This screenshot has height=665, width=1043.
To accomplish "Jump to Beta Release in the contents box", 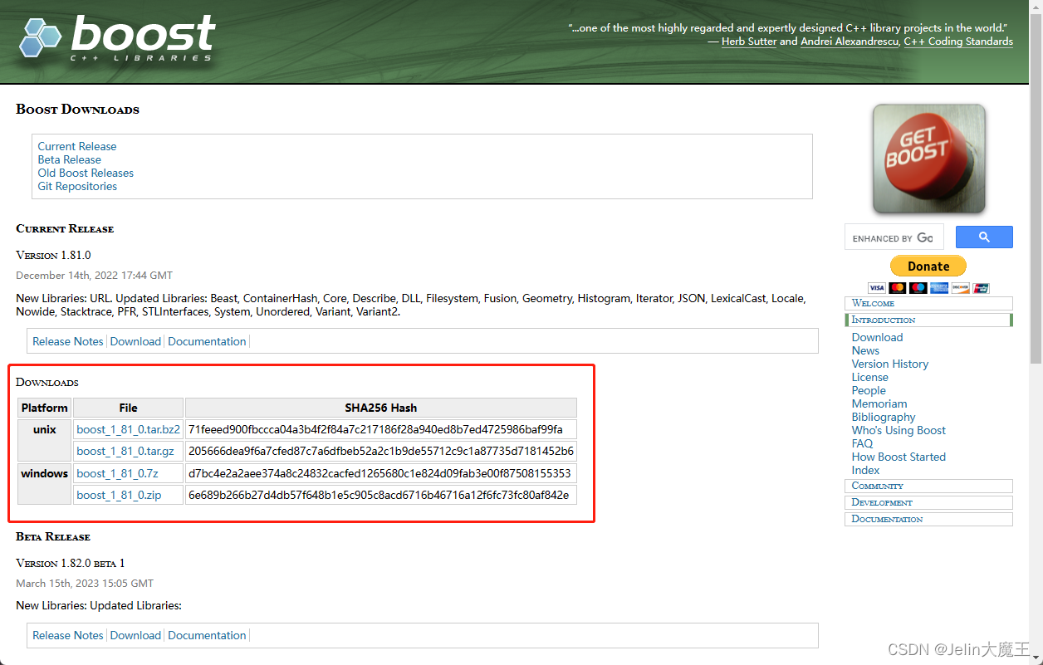I will tap(70, 159).
